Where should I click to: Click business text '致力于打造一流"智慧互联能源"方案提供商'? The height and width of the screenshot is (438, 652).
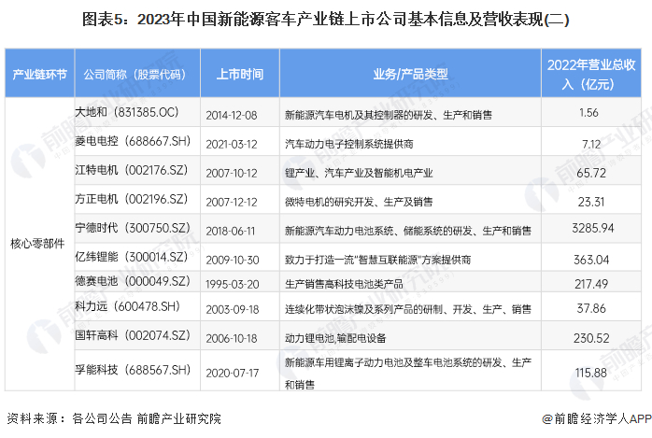pyautogui.click(x=378, y=261)
